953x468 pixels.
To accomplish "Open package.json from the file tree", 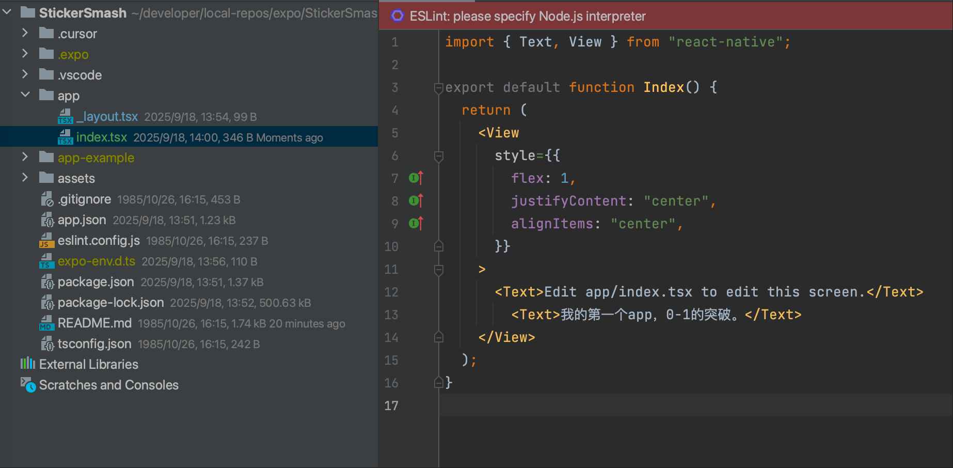I will tap(96, 282).
